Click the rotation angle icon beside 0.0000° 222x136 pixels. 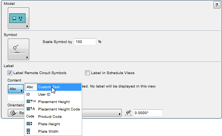[128, 113]
